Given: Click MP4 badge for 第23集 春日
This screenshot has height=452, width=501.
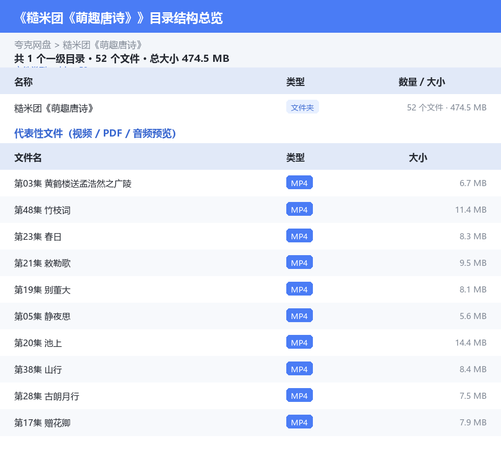Looking at the screenshot, I should [x=300, y=236].
